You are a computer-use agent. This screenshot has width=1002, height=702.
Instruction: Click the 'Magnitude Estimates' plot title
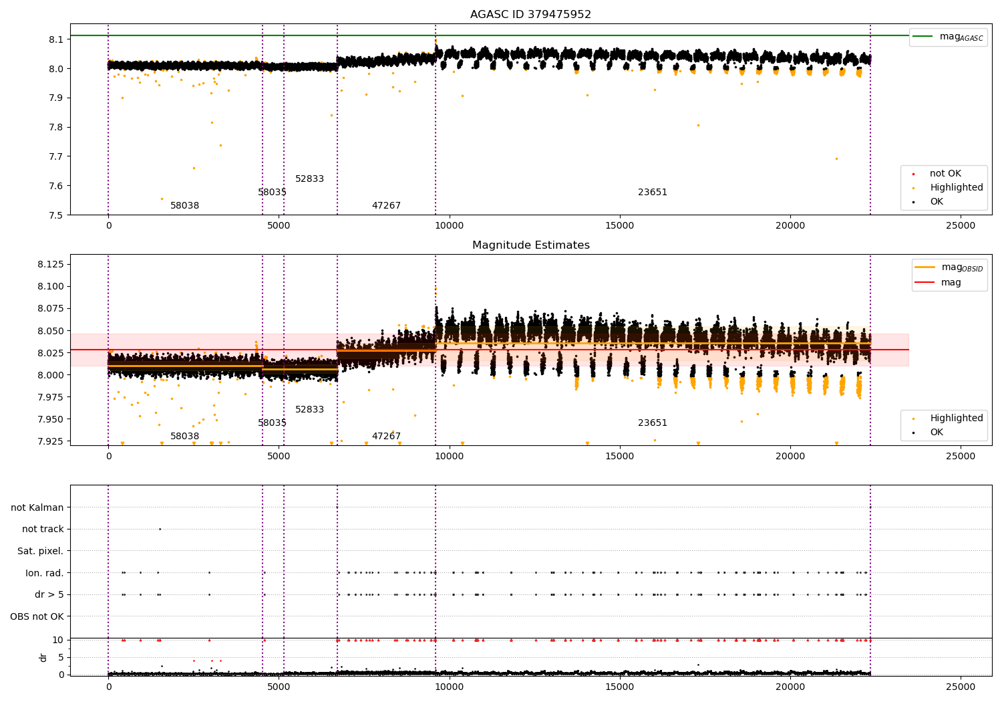(x=530, y=245)
